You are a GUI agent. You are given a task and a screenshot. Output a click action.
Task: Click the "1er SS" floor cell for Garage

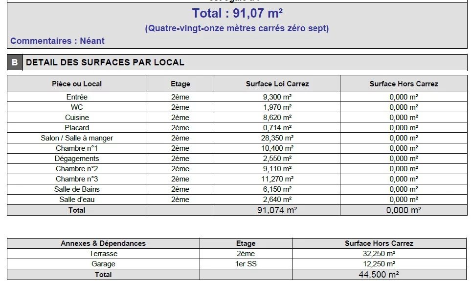click(x=246, y=264)
